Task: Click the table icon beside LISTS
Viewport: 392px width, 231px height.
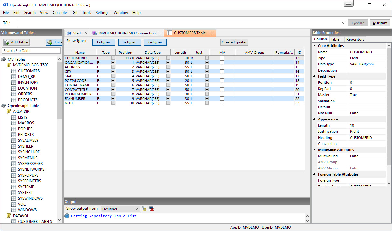Action: 14,117
